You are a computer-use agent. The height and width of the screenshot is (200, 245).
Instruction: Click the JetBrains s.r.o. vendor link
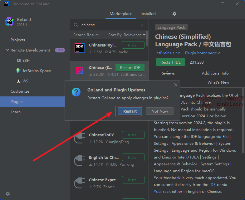pos(168,53)
